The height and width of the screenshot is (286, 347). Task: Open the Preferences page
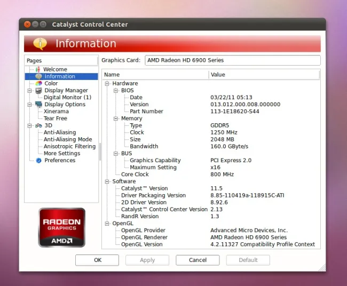point(60,161)
